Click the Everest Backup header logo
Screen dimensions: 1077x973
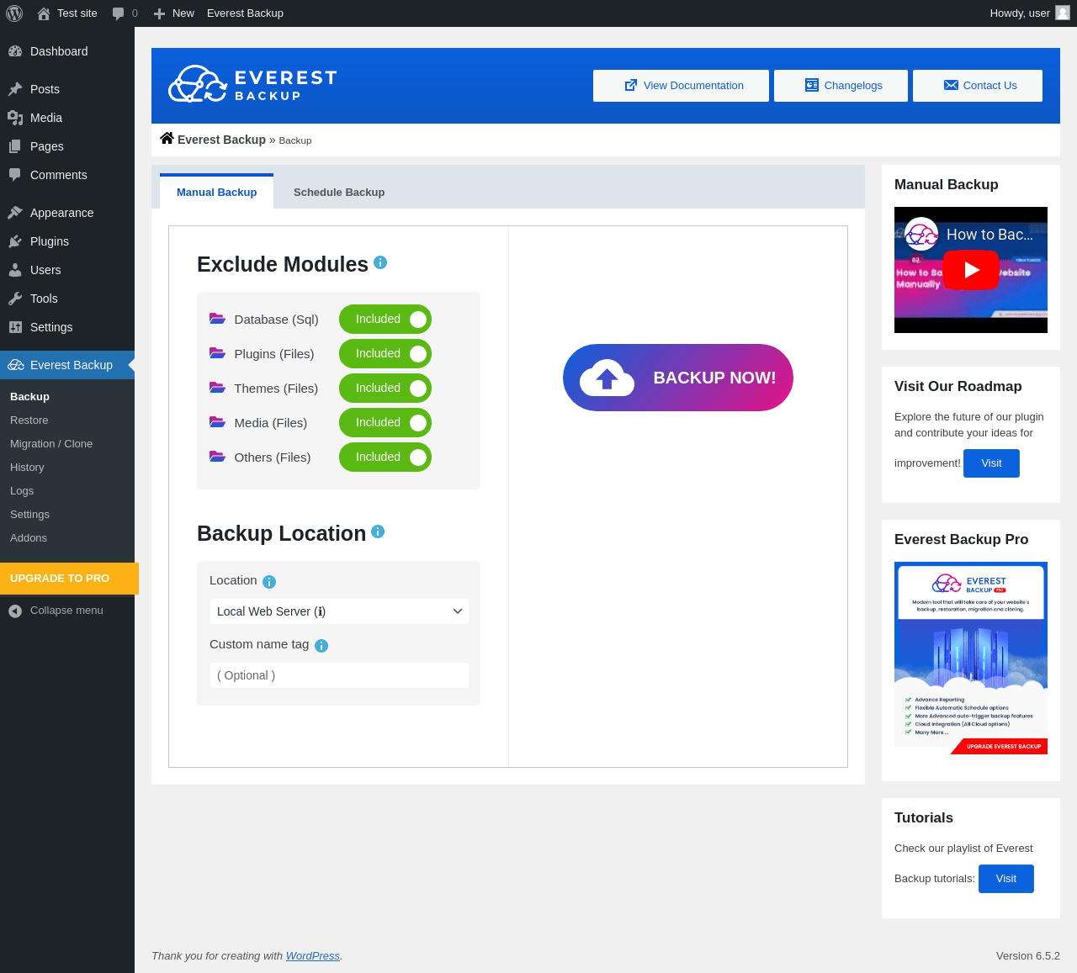pyautogui.click(x=252, y=84)
